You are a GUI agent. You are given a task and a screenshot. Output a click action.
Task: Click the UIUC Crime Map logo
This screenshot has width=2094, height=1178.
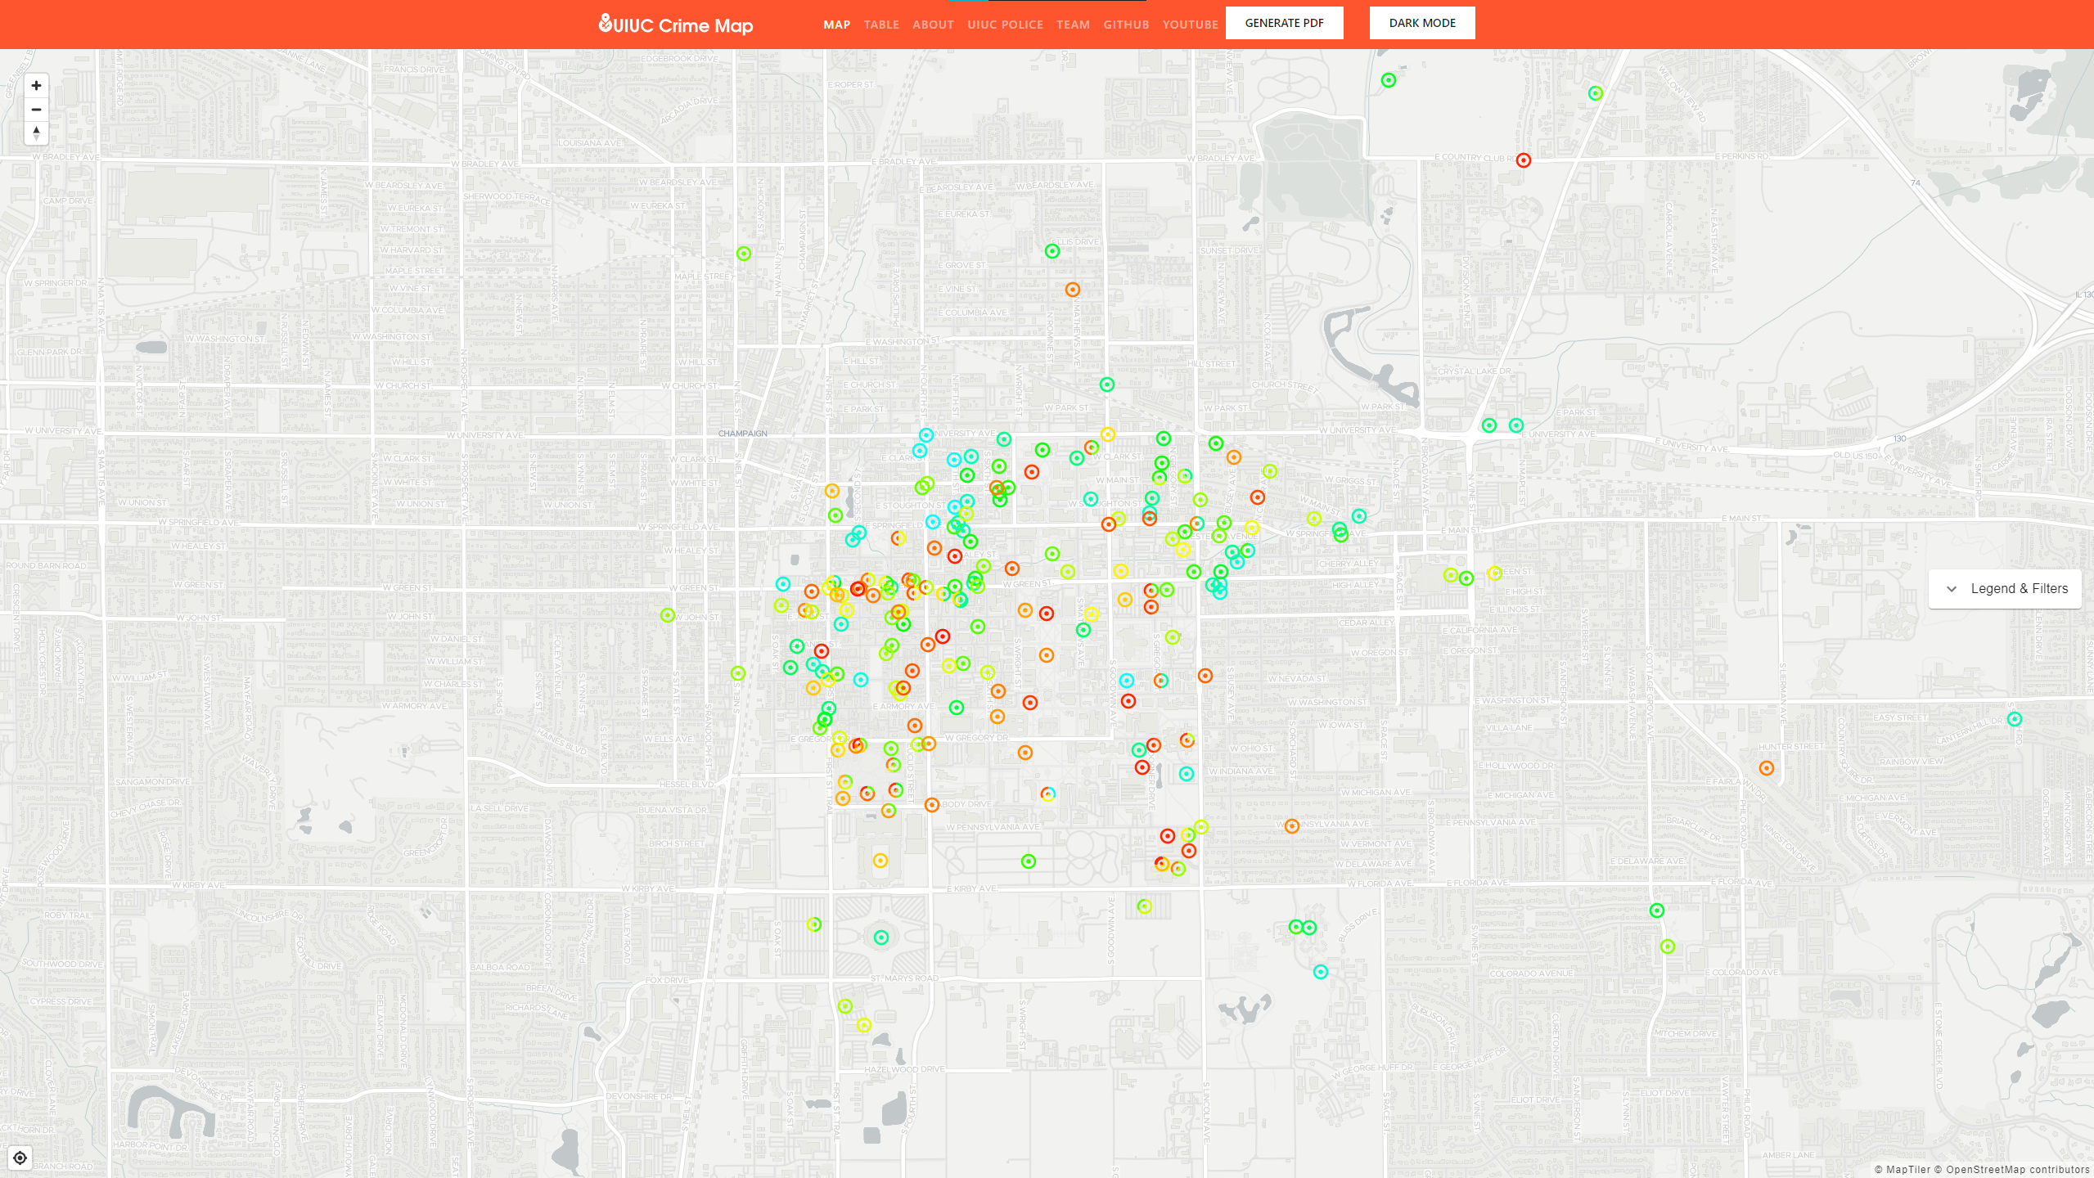click(x=676, y=25)
